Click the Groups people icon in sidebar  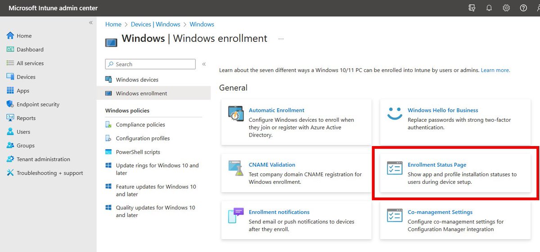(x=10, y=146)
